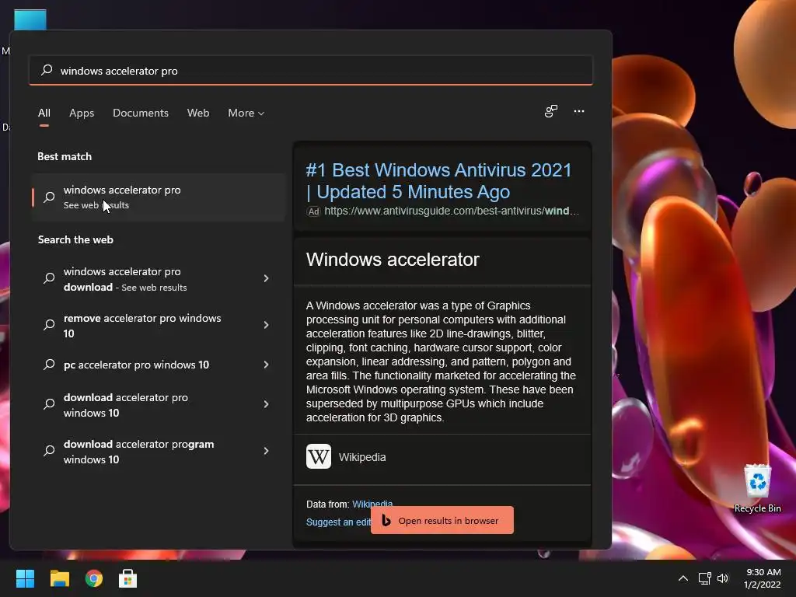Click the Wikipedia description paragraph text
Viewport: 796px width, 597px height.
click(442, 361)
